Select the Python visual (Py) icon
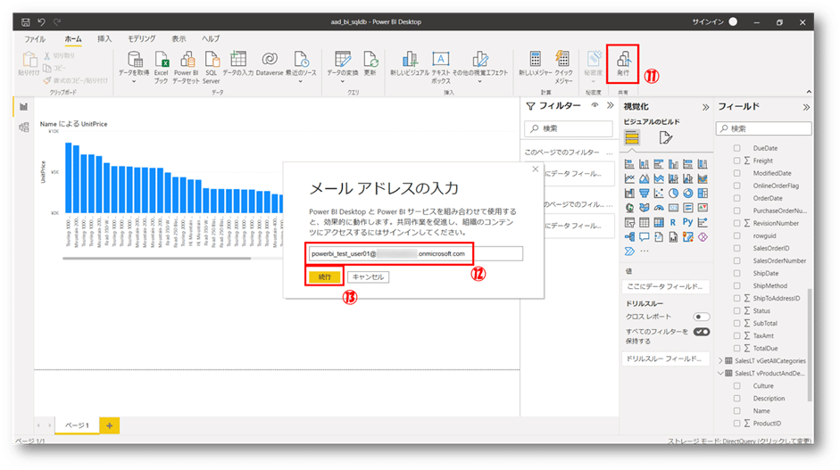The width and height of the screenshot is (840, 470). coord(687,222)
